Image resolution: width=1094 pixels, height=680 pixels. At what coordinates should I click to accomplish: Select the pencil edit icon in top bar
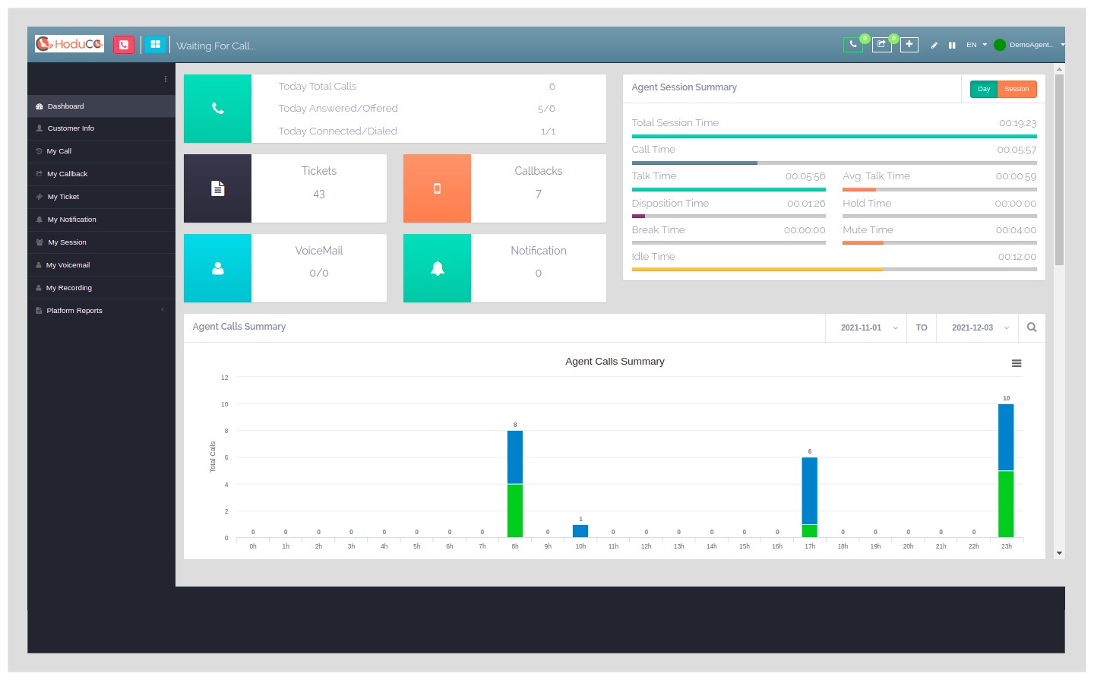[x=934, y=46]
